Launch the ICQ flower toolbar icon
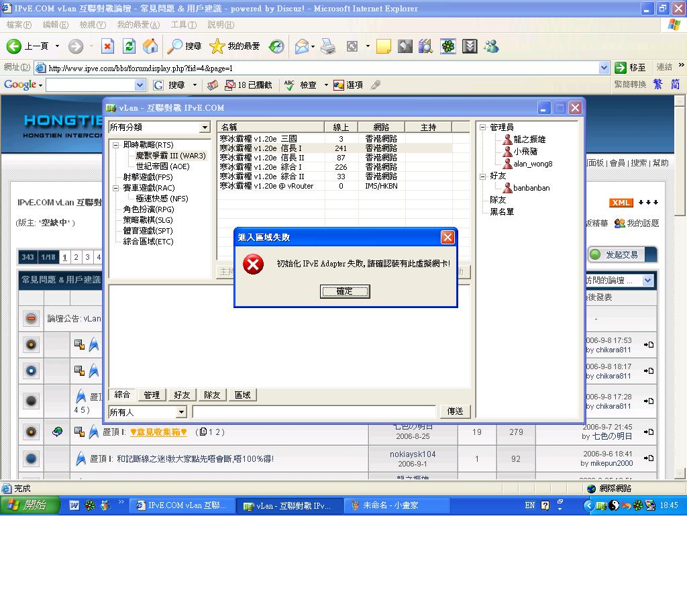This screenshot has height=596, width=687. click(x=448, y=46)
